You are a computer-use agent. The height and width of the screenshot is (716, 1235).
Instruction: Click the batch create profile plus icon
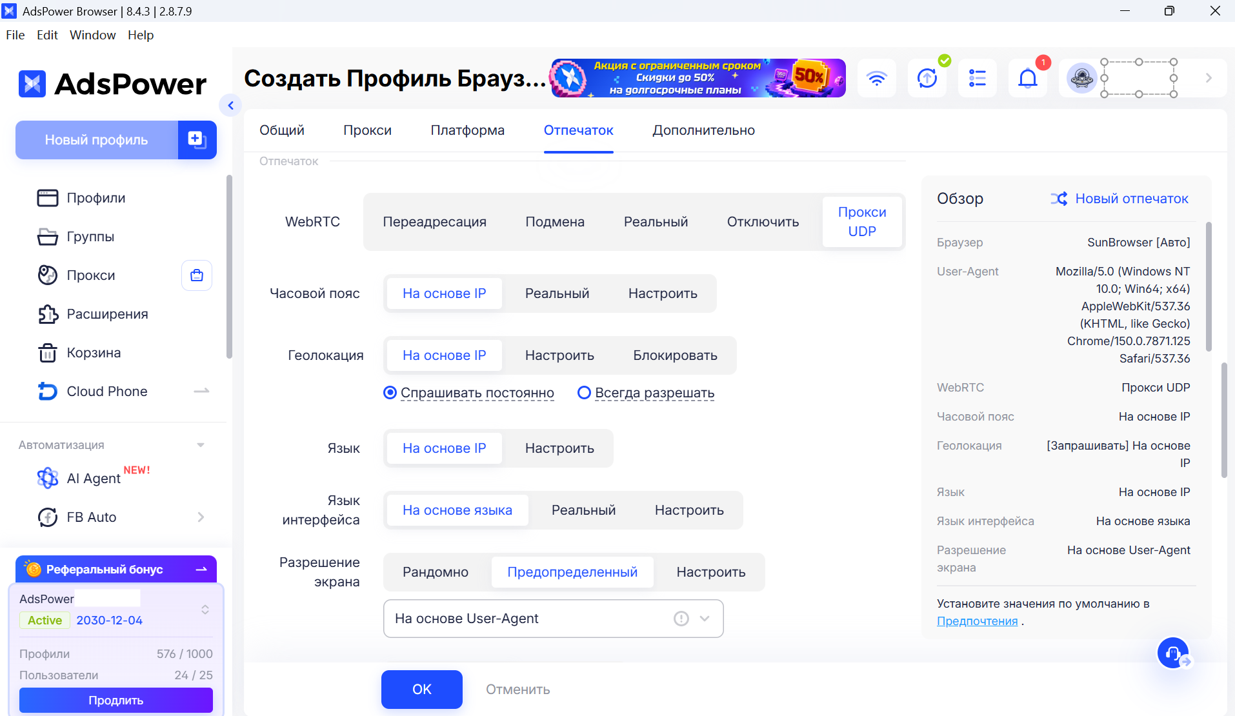pyautogui.click(x=197, y=139)
